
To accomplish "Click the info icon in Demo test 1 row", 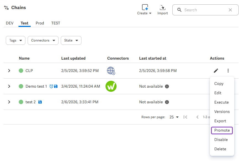I will [167, 86].
